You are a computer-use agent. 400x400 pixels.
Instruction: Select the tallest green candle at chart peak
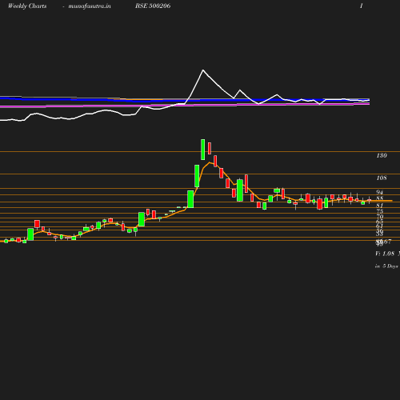coord(203,150)
